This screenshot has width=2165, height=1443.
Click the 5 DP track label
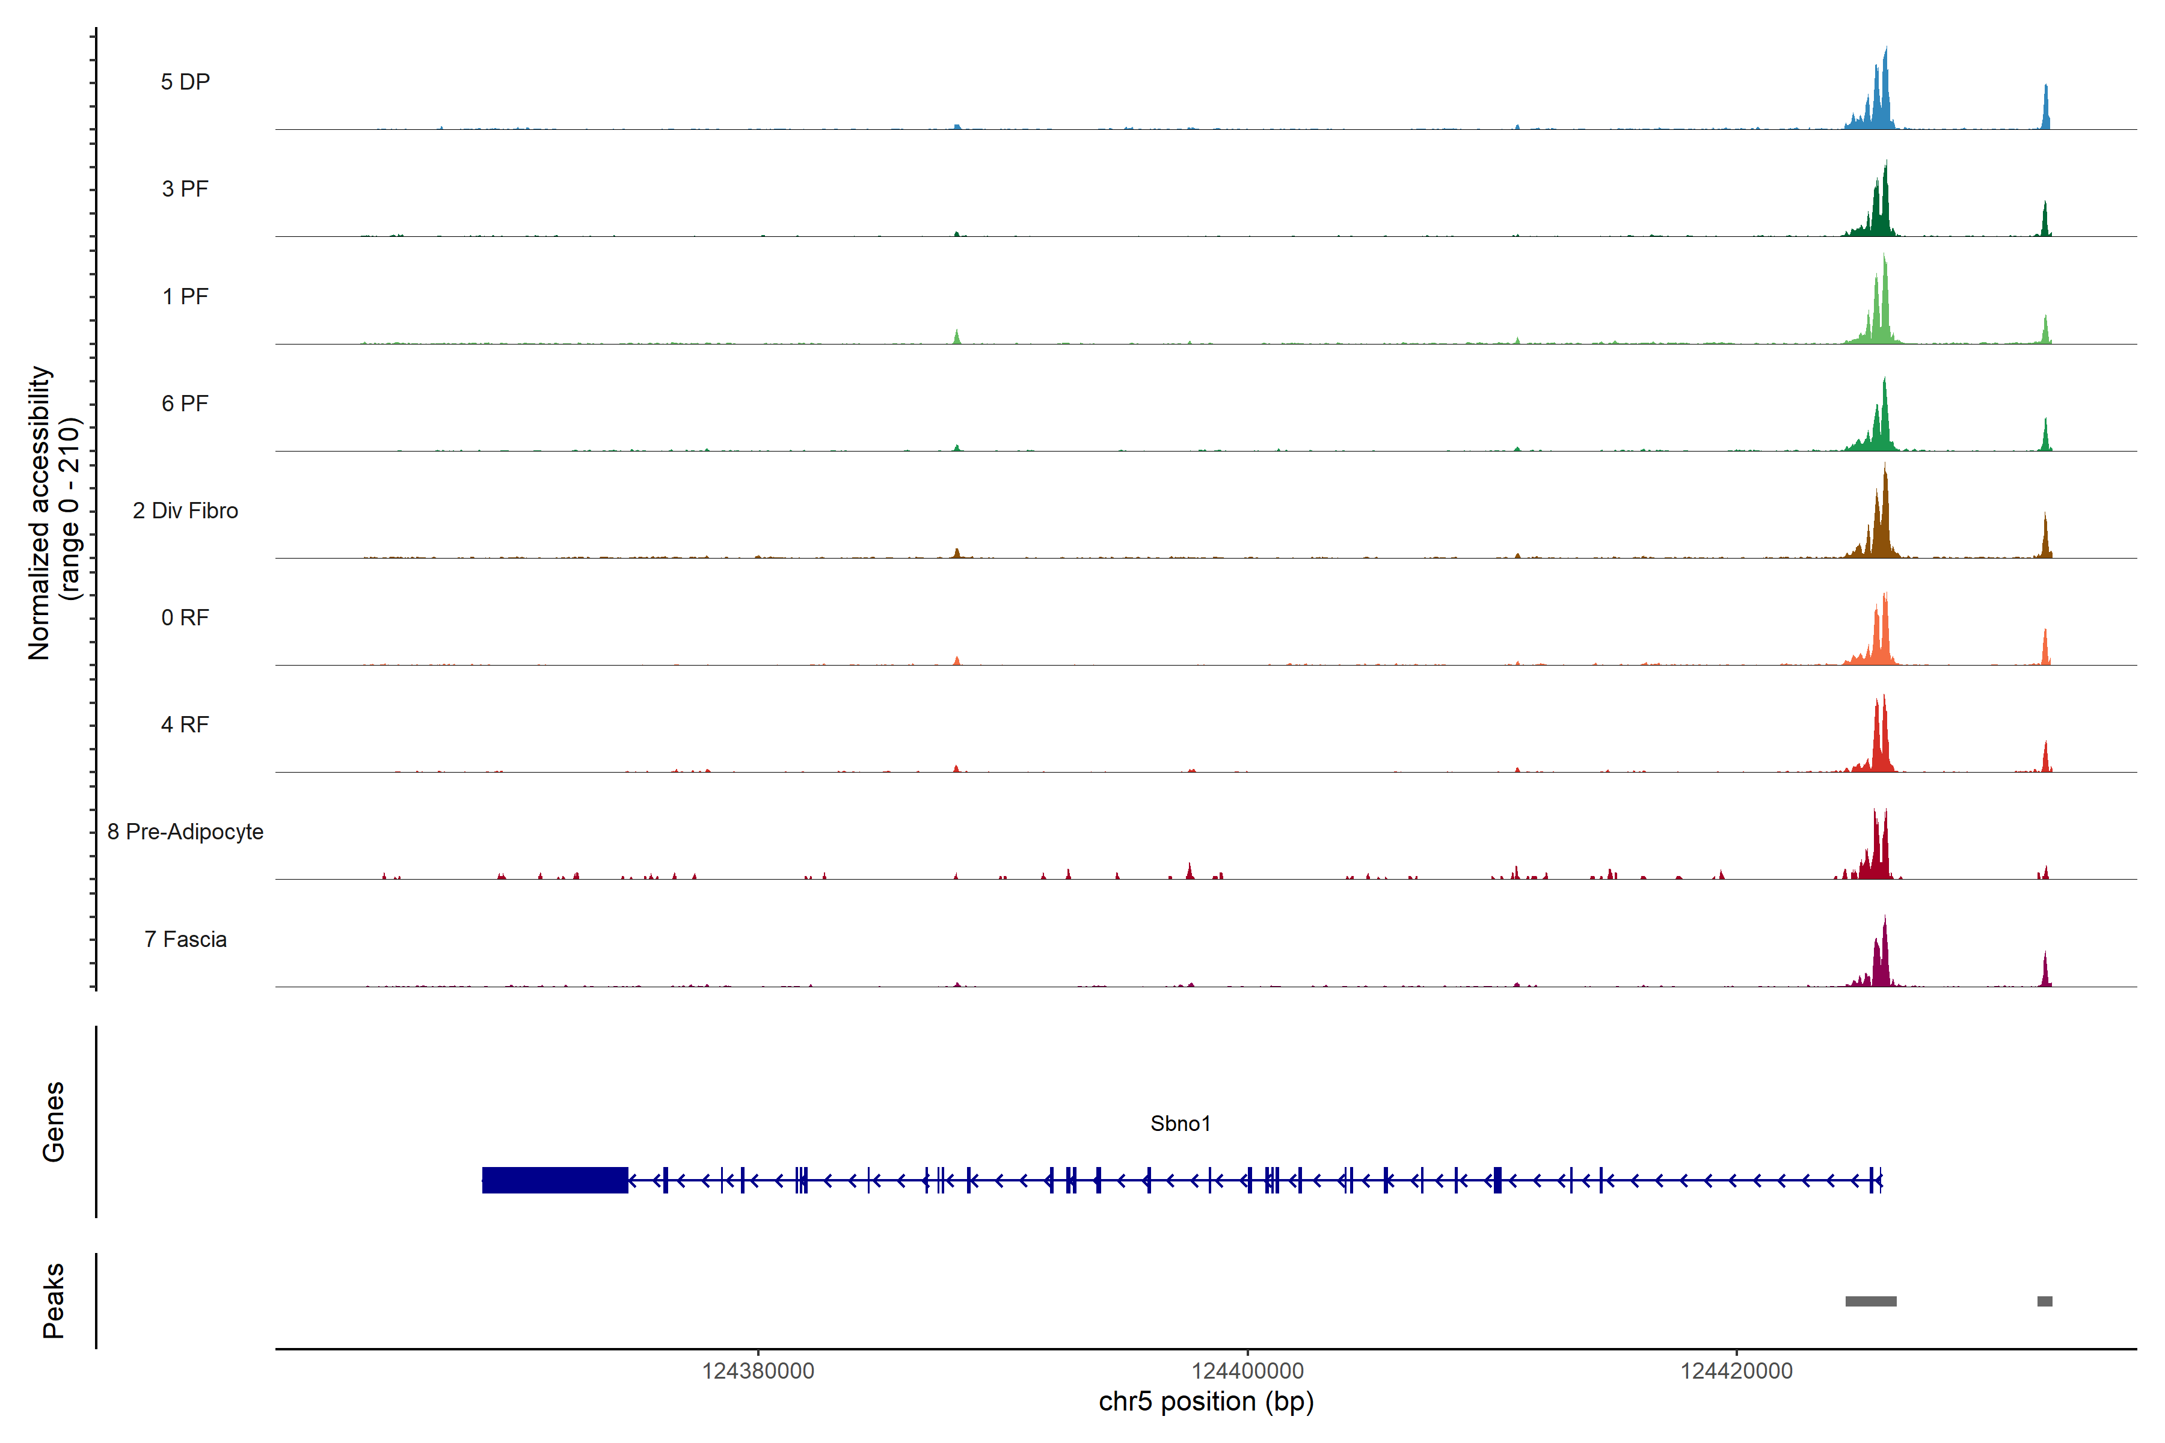[x=185, y=82]
